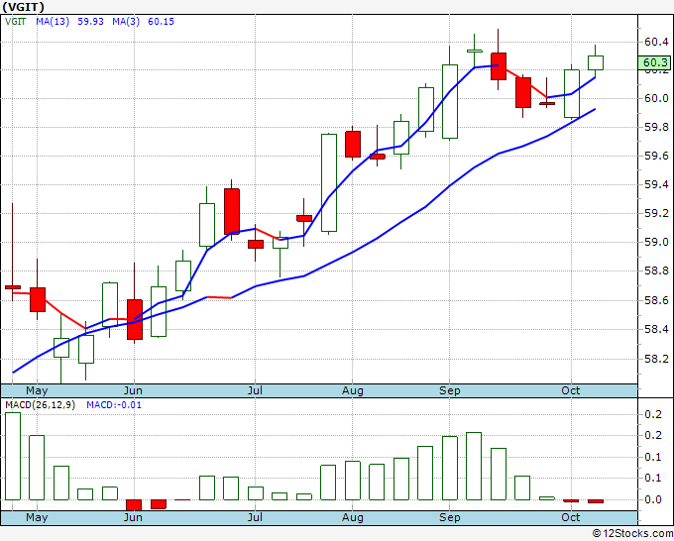Click the 59.0 price axis label
674x541 pixels.
[656, 243]
